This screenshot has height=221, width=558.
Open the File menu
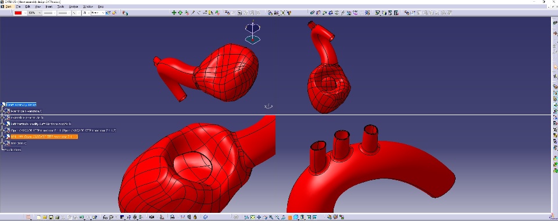[18, 6]
